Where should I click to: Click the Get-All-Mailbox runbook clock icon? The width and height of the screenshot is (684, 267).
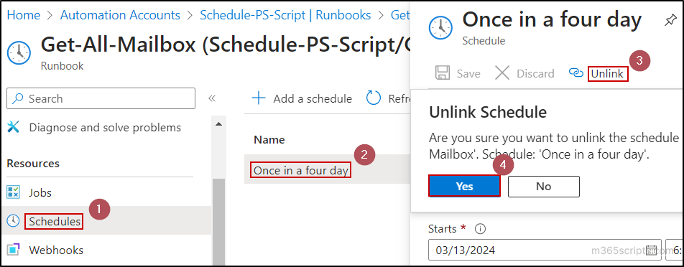click(x=19, y=53)
